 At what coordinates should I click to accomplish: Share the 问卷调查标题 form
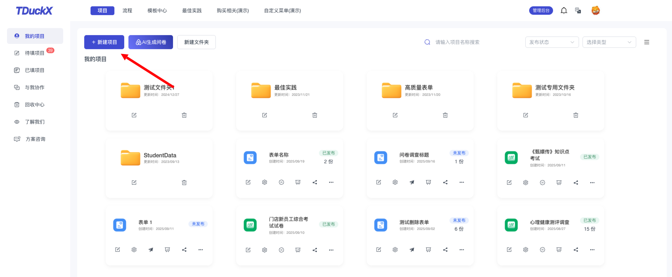(x=445, y=182)
